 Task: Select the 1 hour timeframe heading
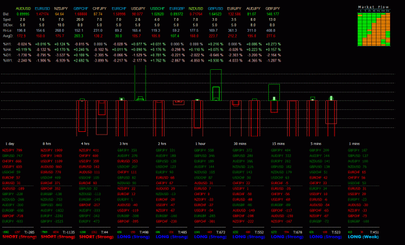click(200, 144)
